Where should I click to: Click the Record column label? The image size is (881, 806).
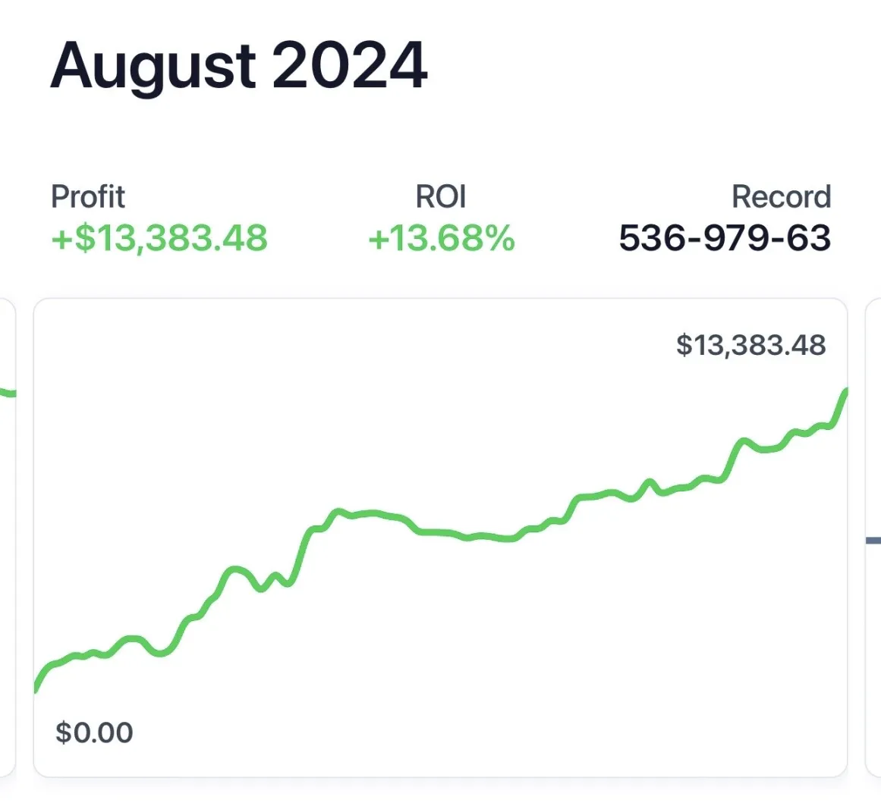click(x=781, y=196)
